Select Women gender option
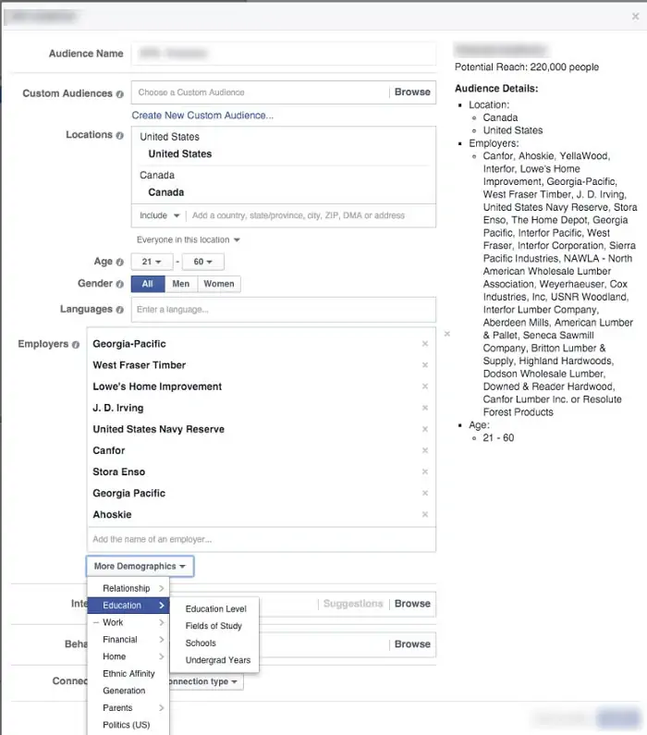The width and height of the screenshot is (647, 735). pyautogui.click(x=219, y=284)
